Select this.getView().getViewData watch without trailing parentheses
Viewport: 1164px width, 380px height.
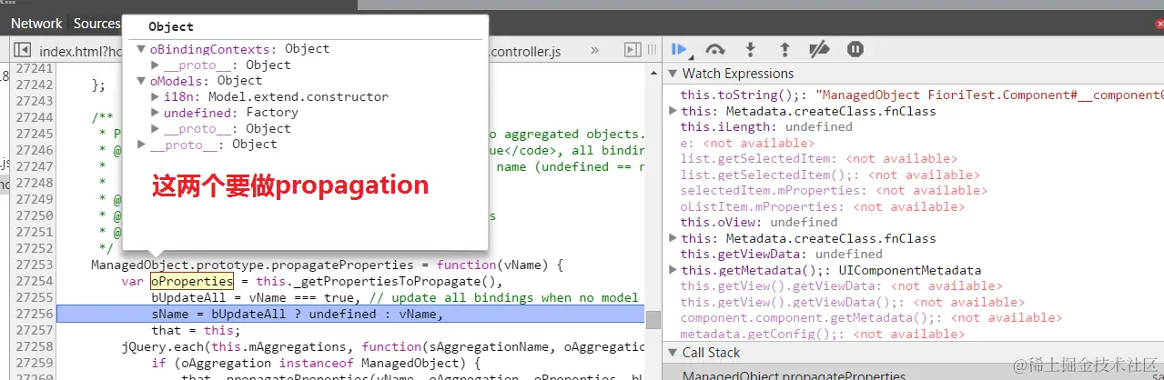(x=828, y=285)
